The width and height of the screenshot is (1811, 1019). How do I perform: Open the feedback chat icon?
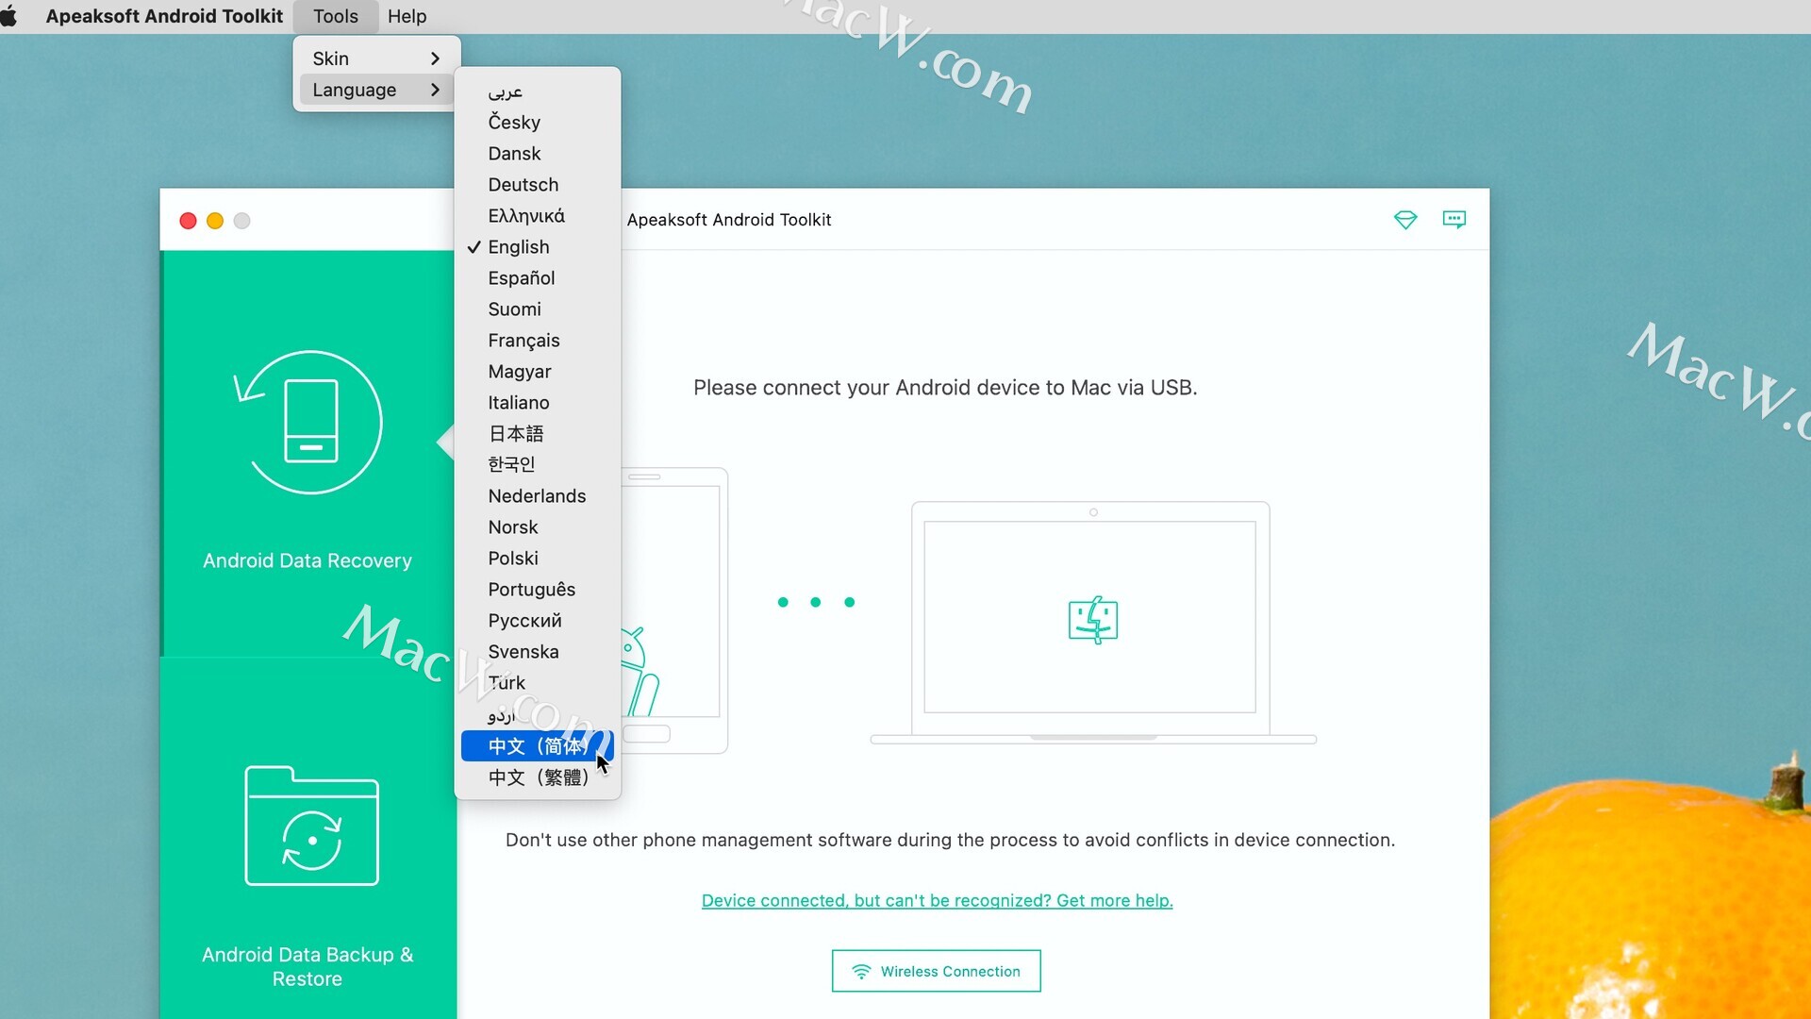1454,220
